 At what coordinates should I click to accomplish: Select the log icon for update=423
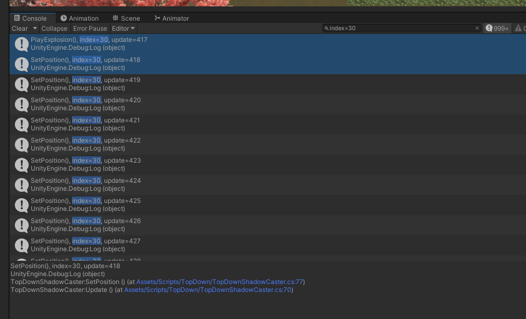pos(21,165)
